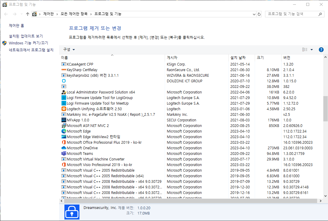Select keysharpnxbiz (x86) 버전 3.3.1.1 row
This screenshot has width=328, height=221.
tap(192, 76)
